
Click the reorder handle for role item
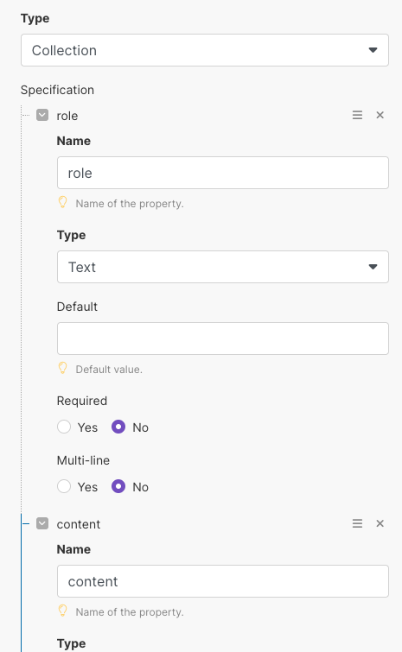(357, 115)
